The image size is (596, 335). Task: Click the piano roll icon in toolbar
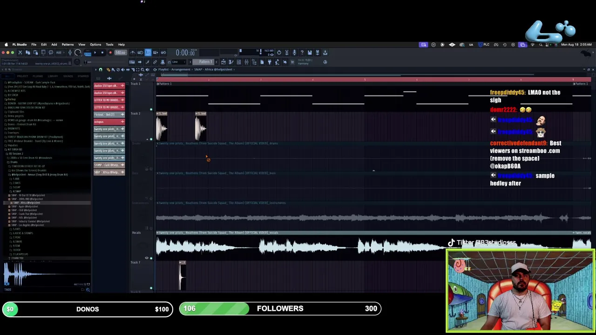[x=231, y=62]
